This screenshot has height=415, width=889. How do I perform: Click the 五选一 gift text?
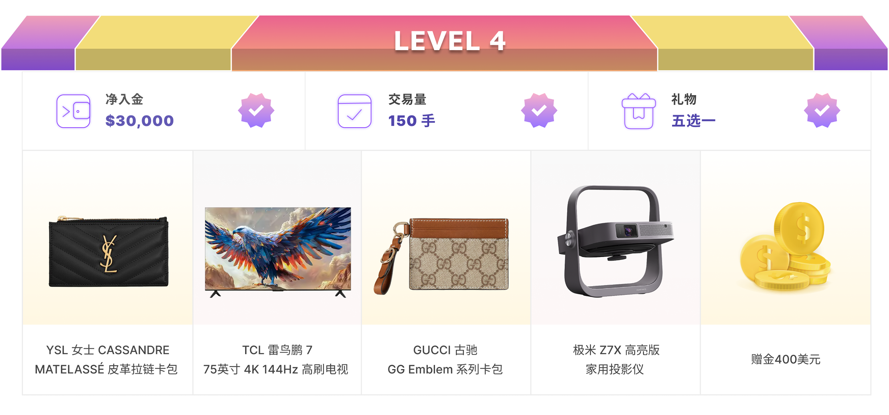pyautogui.click(x=693, y=121)
